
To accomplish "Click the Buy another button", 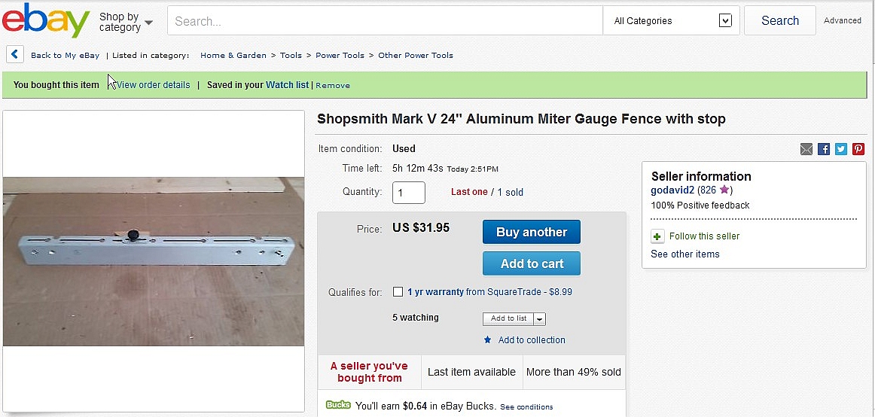I will [532, 232].
